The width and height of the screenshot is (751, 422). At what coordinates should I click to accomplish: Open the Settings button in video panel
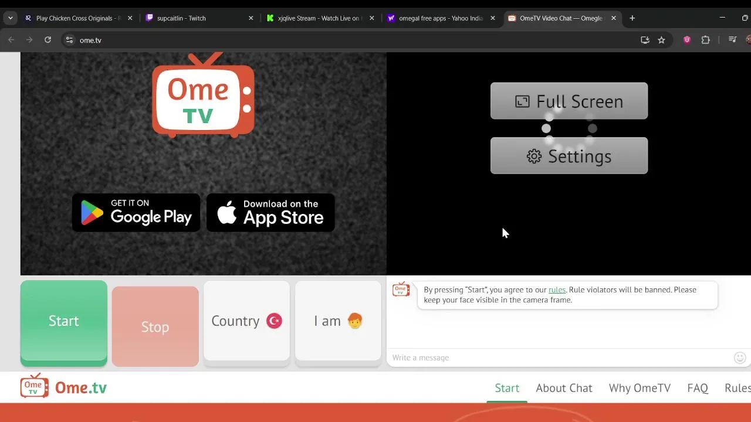coord(569,156)
